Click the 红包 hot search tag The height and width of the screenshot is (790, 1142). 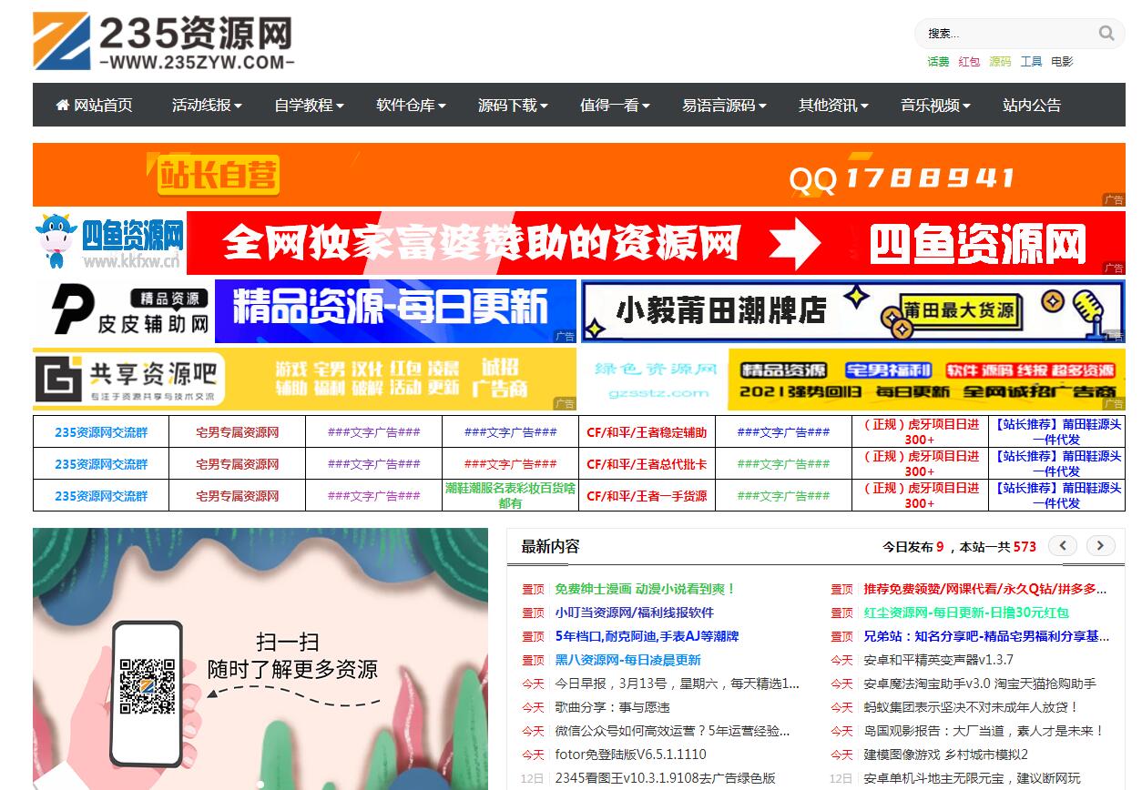tap(969, 62)
